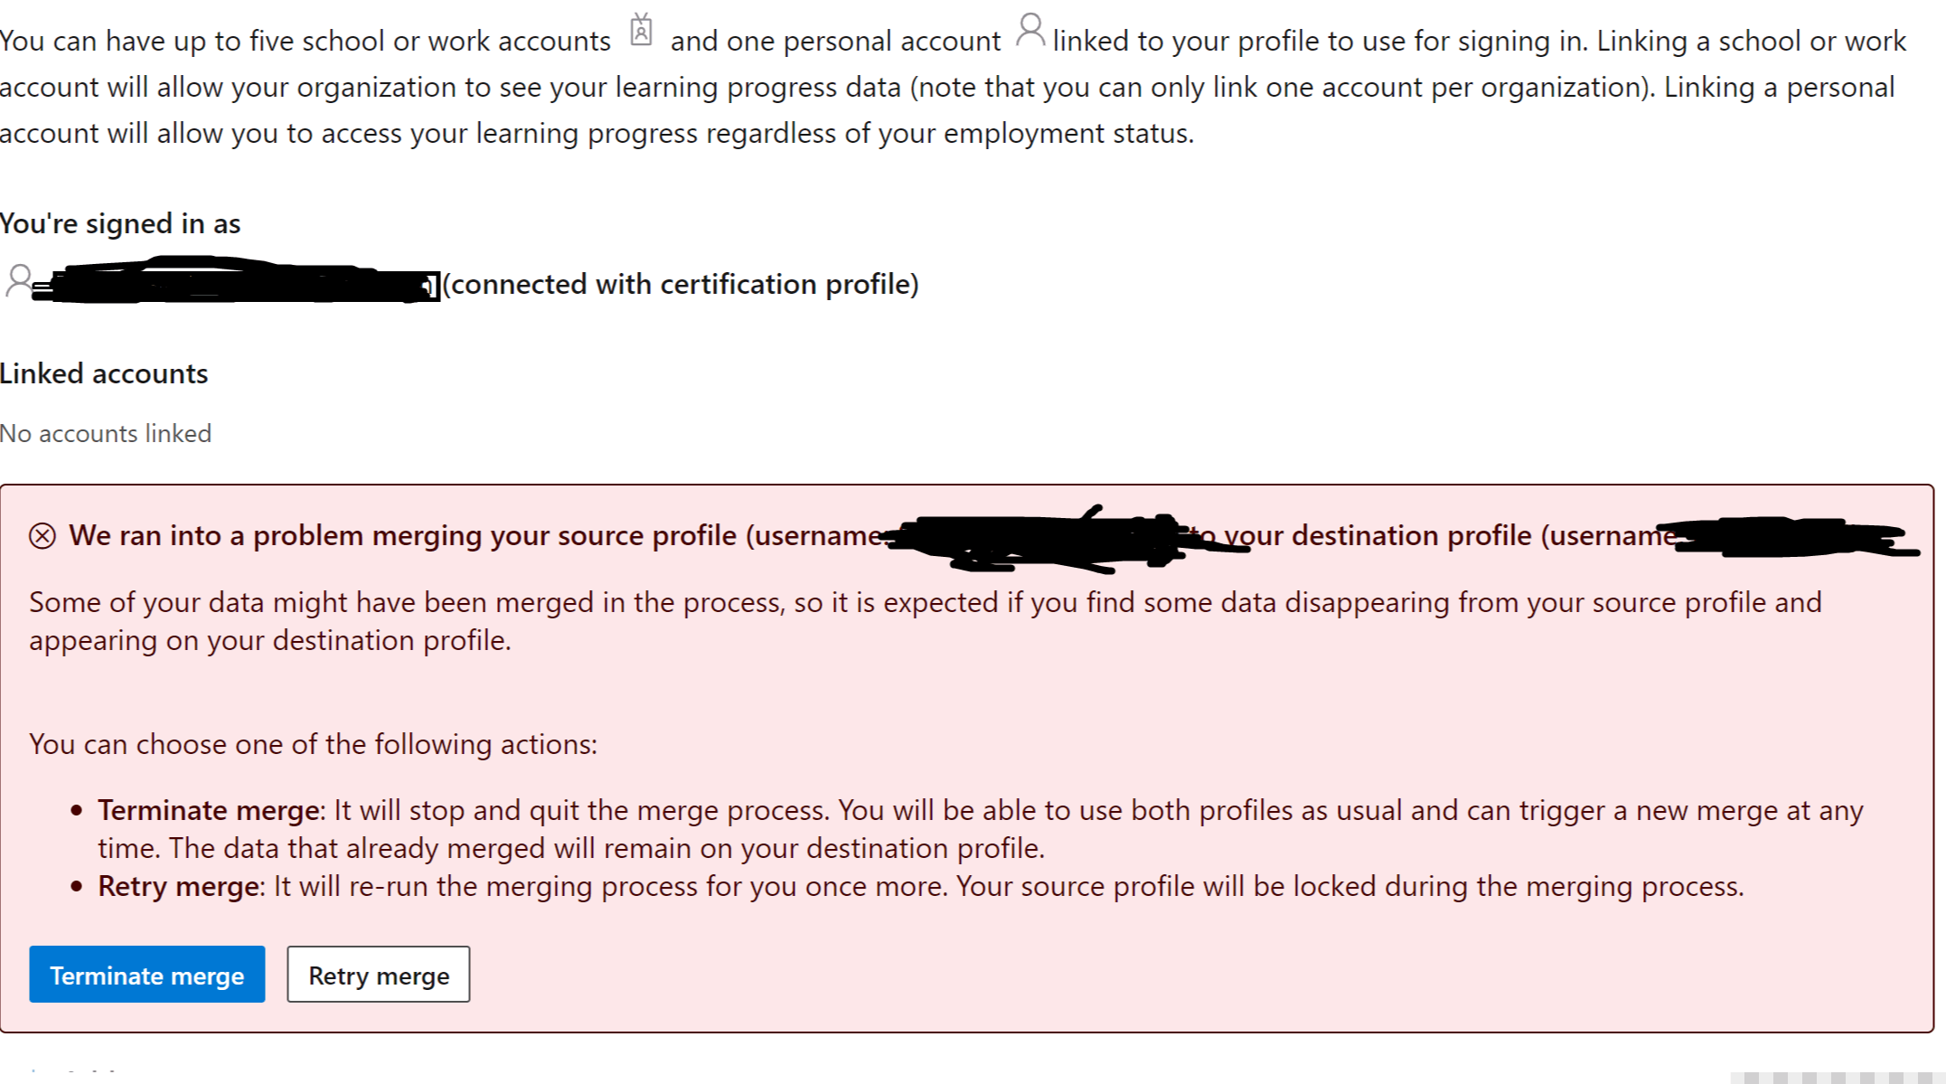This screenshot has height=1084, width=1946.
Task: Click the error circle-X icon in alert
Action: tap(42, 536)
